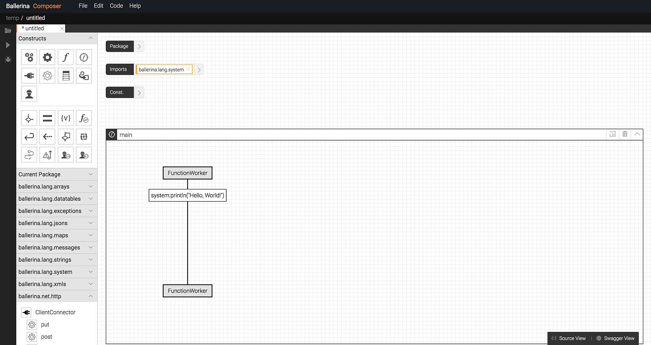Switch to Swagger View

(616, 338)
